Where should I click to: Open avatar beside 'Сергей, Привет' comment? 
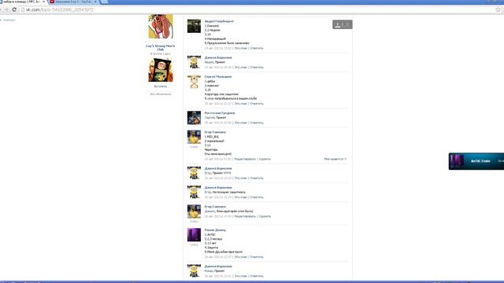194,118
